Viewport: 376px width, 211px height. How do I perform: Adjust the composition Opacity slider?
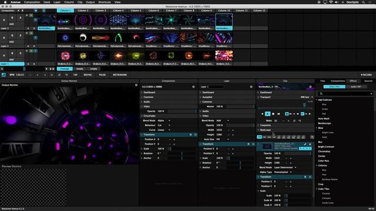click(x=182, y=111)
